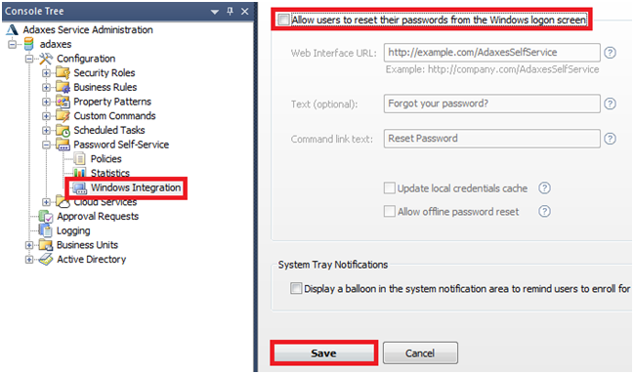Check Allow offline password reset
The width and height of the screenshot is (634, 374).
pyautogui.click(x=389, y=212)
